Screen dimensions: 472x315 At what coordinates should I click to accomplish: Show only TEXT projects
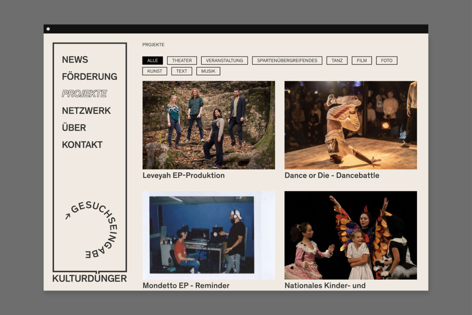pos(182,71)
